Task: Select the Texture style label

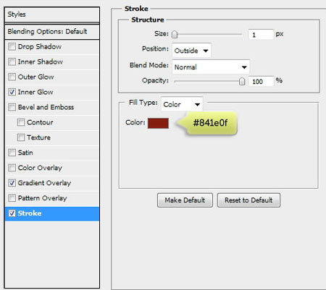Action: tap(38, 137)
